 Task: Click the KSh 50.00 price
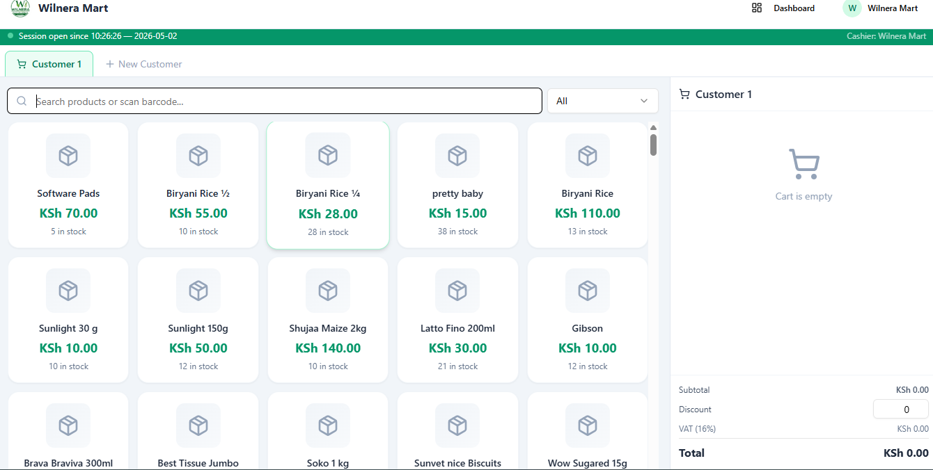[198, 348]
